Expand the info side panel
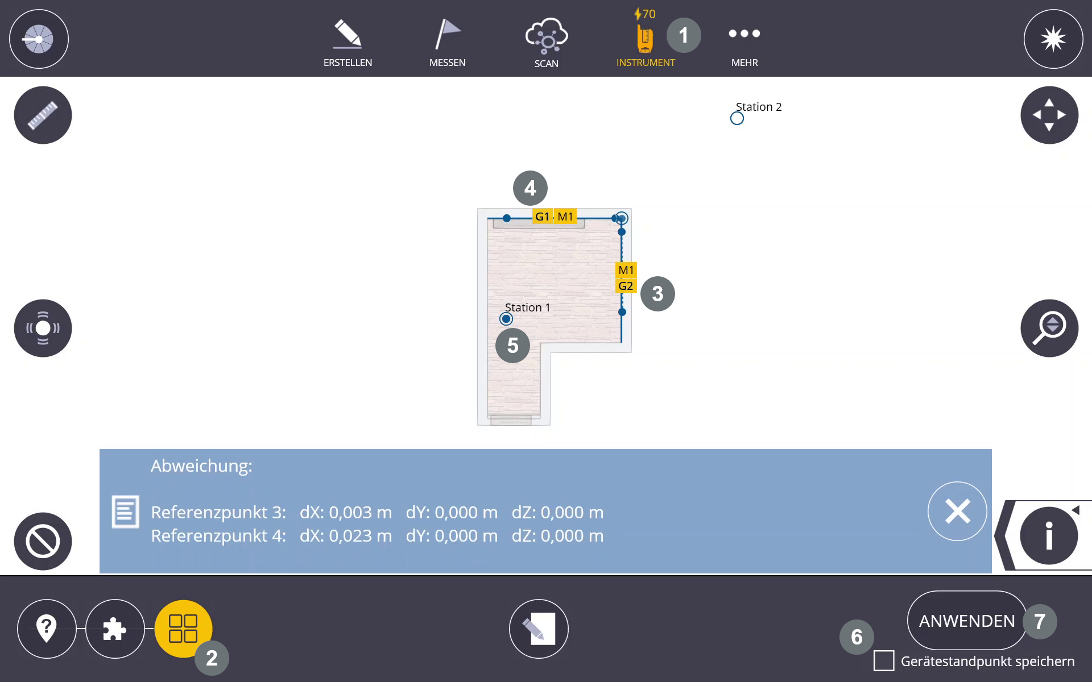Screen dimensions: 1092x682 pyautogui.click(x=1048, y=535)
